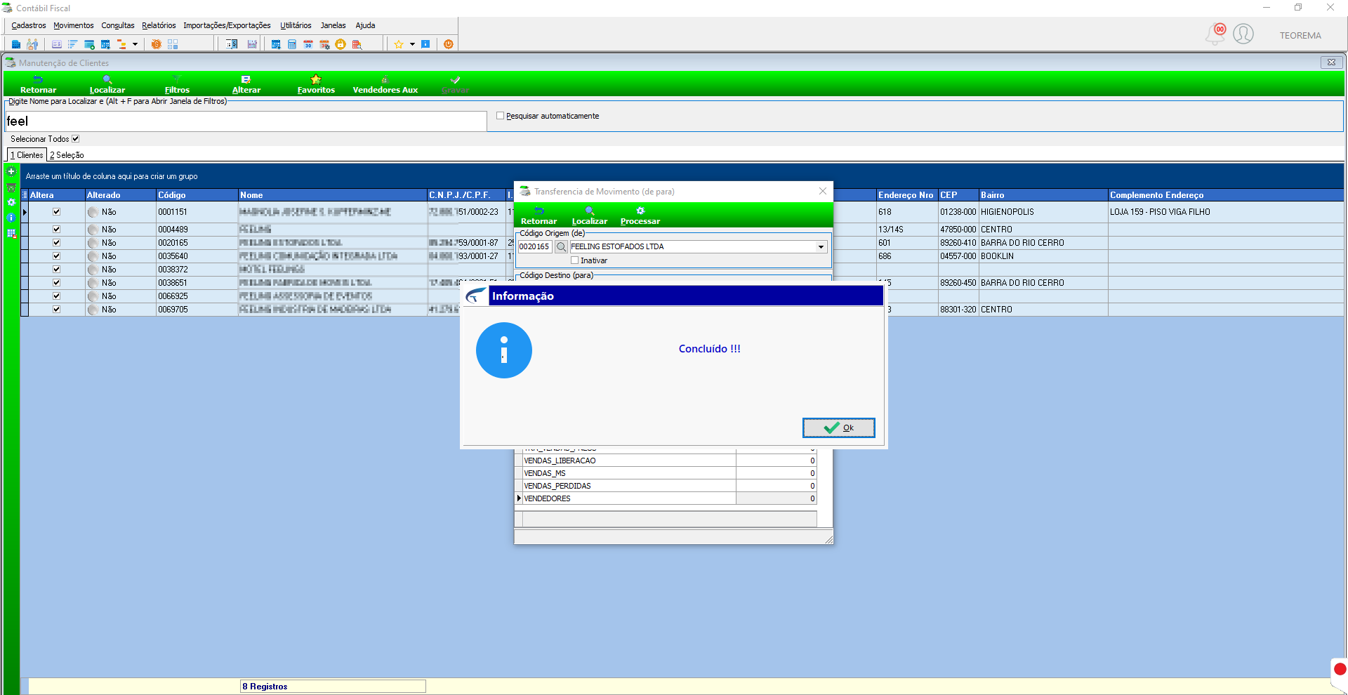Image resolution: width=1348 pixels, height=695 pixels.
Task: Uncheck Altera box for code 0069705
Action: pyautogui.click(x=56, y=310)
